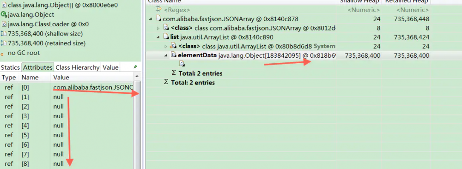Open the Value tab
The height and width of the screenshot is (169, 462).
(x=110, y=67)
